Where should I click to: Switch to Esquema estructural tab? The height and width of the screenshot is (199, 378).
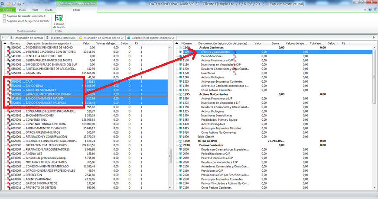coord(61,38)
